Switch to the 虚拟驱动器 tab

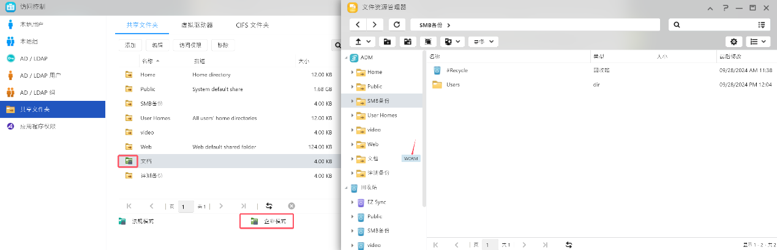pyautogui.click(x=197, y=25)
